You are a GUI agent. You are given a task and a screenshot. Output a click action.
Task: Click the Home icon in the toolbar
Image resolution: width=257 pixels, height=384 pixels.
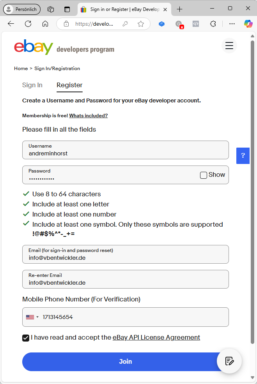(x=45, y=24)
